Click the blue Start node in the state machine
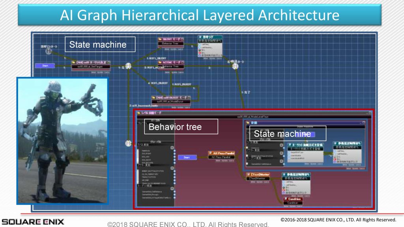The height and width of the screenshot is (227, 404). (x=44, y=65)
